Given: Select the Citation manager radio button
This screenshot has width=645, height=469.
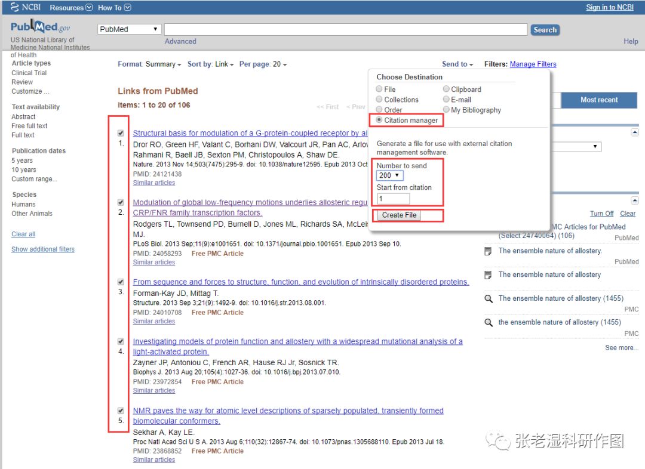Looking at the screenshot, I should [379, 119].
